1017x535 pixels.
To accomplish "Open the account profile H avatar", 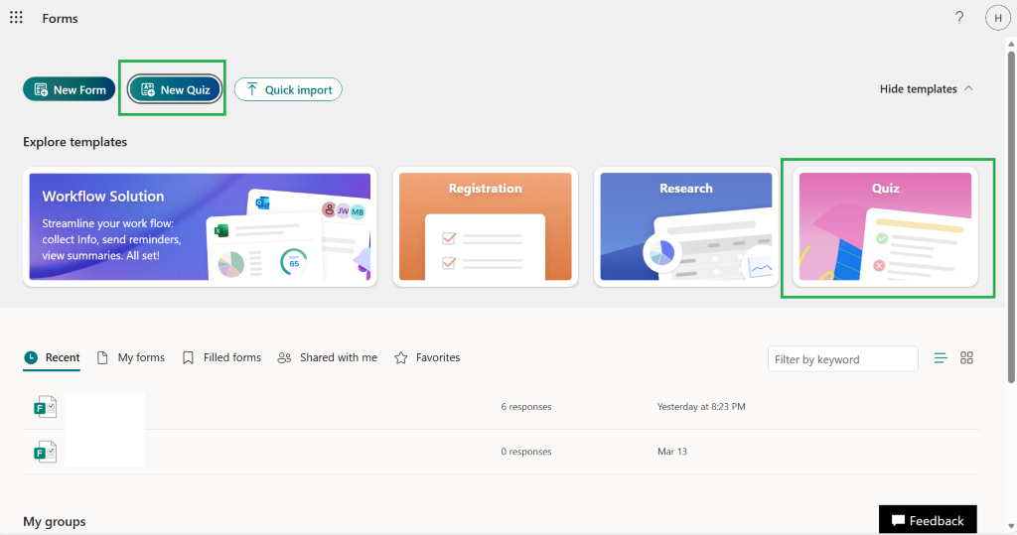I will [997, 18].
